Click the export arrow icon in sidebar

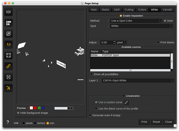[x=9, y=34]
